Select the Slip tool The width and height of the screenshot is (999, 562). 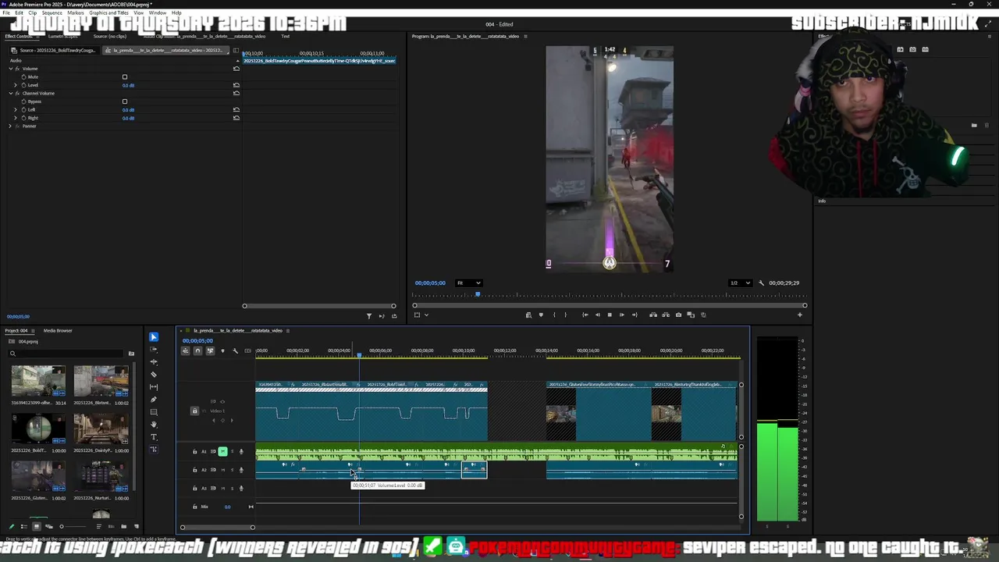pyautogui.click(x=154, y=387)
